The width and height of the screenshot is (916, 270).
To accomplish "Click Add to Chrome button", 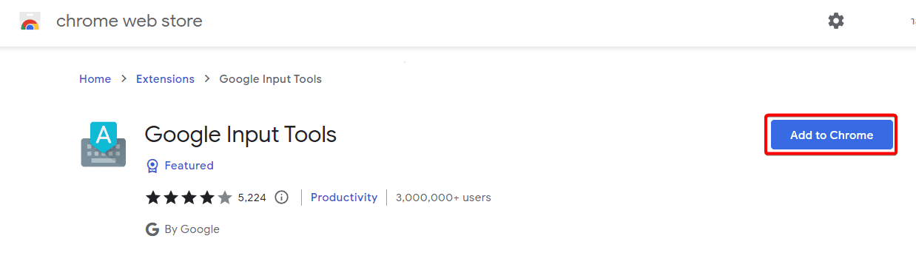I will coord(832,135).
